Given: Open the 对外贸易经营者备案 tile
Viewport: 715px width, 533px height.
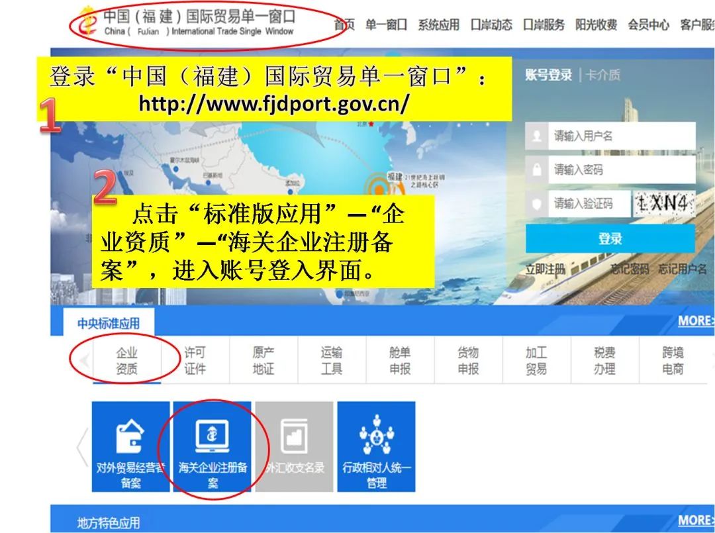Looking at the screenshot, I should 130,446.
